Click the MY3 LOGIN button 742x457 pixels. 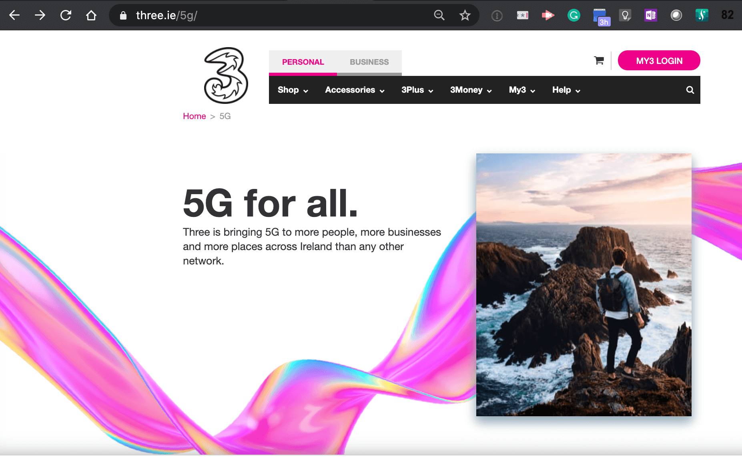click(659, 60)
